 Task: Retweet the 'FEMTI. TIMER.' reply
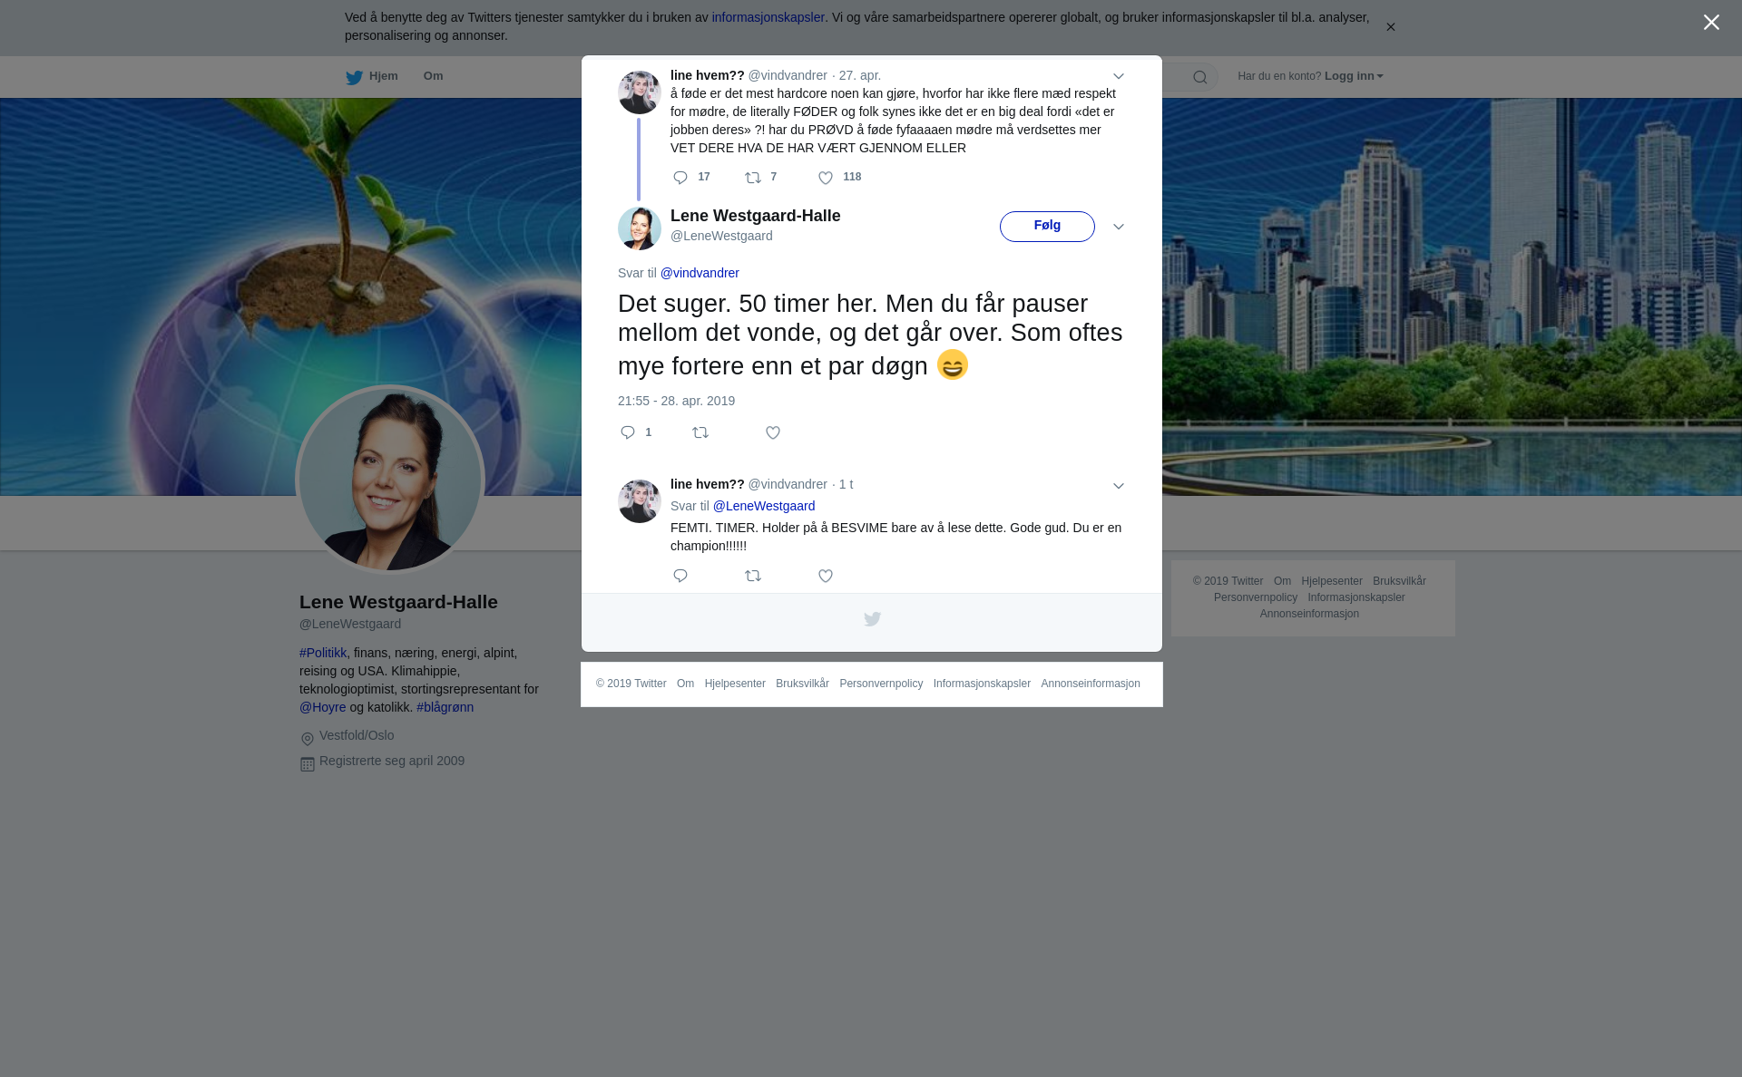753,576
